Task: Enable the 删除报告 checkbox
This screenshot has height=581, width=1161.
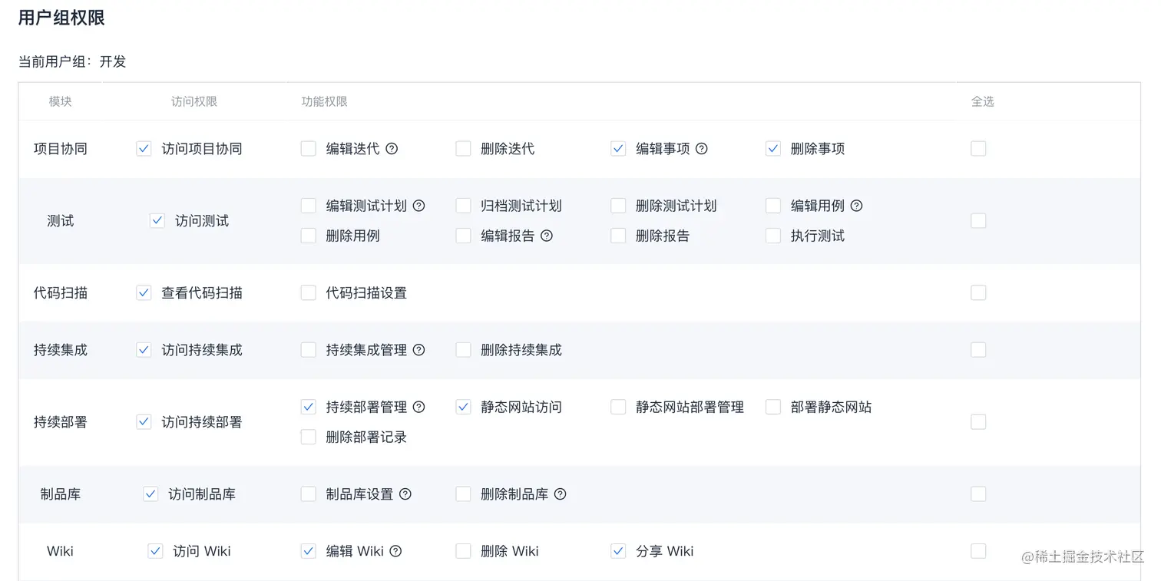Action: click(618, 236)
